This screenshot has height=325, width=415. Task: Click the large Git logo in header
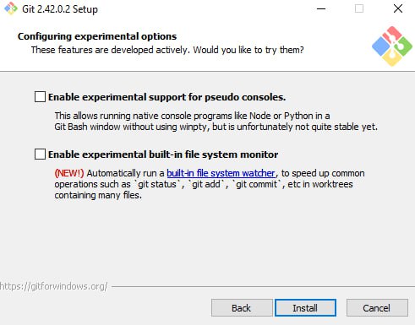coord(392,46)
